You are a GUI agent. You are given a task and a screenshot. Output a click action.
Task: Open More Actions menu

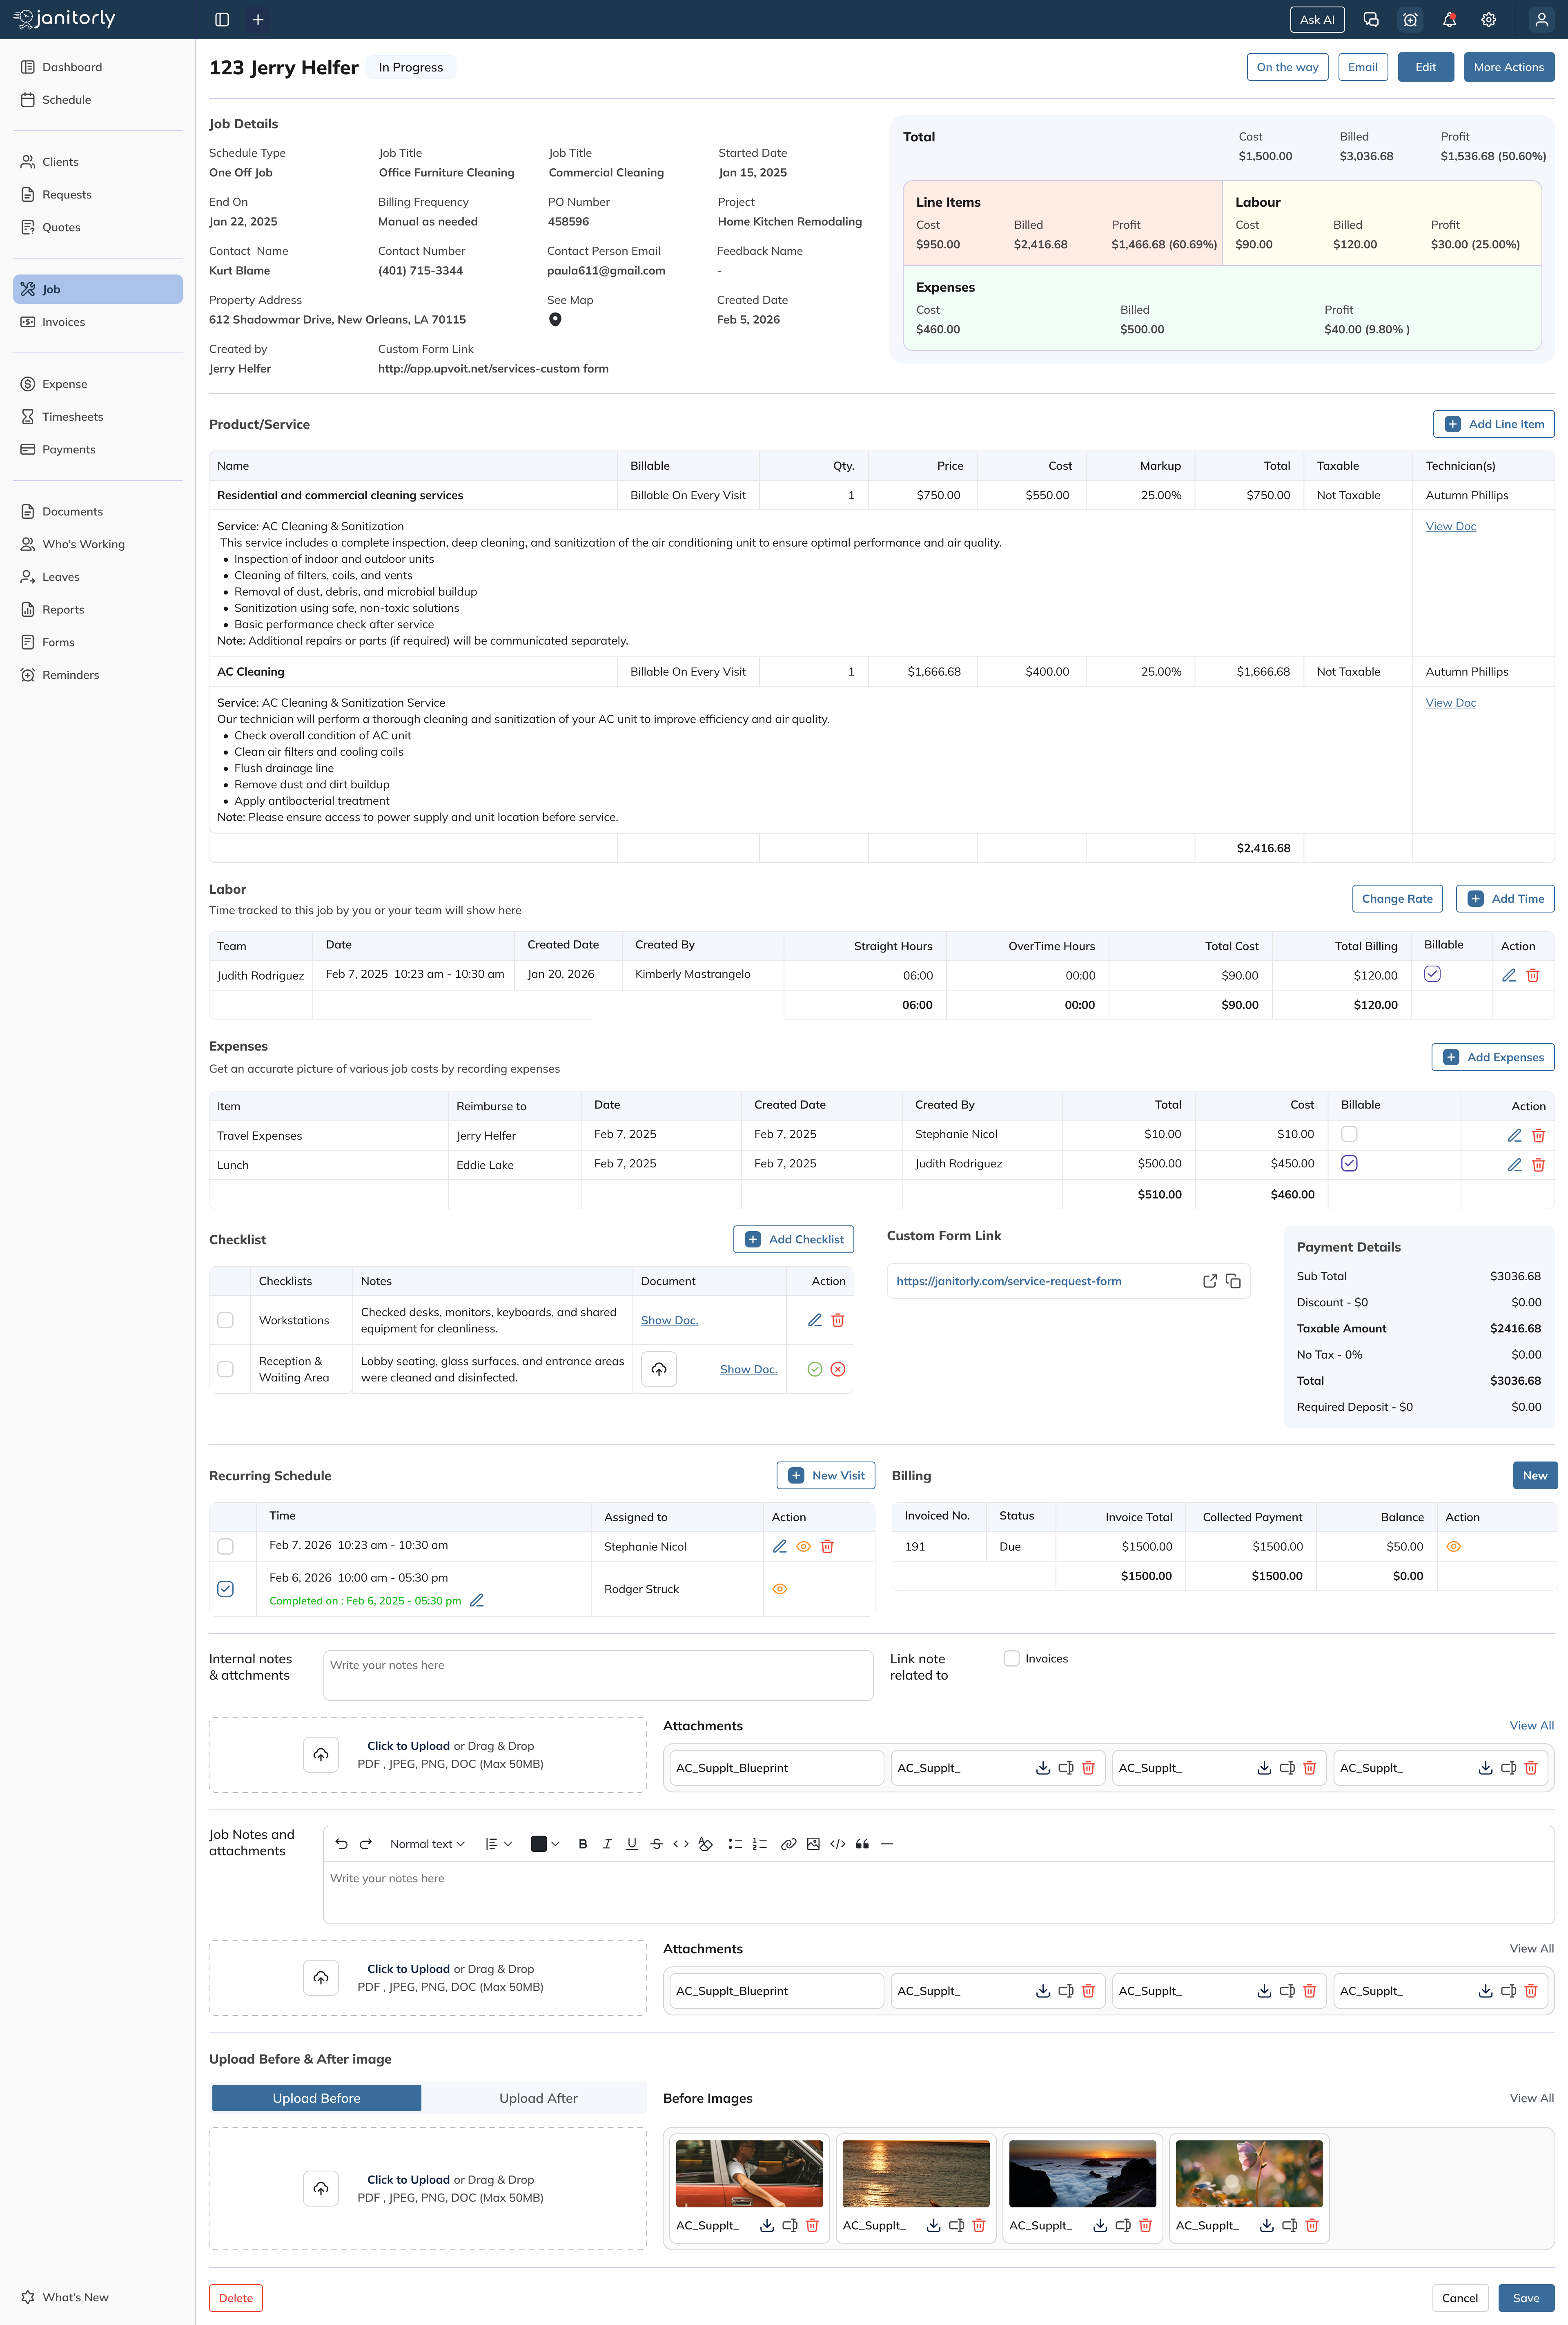(1509, 67)
